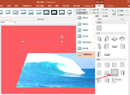The image size is (130, 95).
Task: Switch to the Format ribbon tab
Action: pos(99,6)
